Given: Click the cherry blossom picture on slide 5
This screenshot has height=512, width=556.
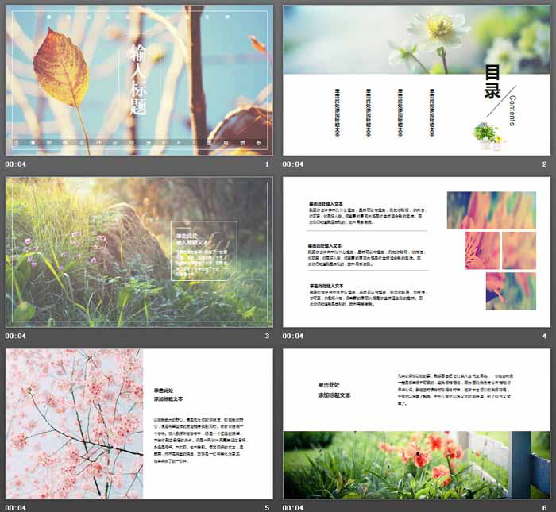Looking at the screenshot, I should [75, 424].
